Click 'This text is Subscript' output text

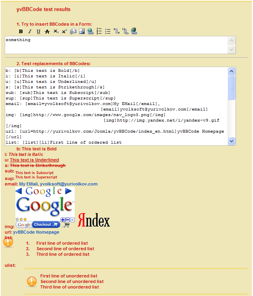[x=34, y=173]
